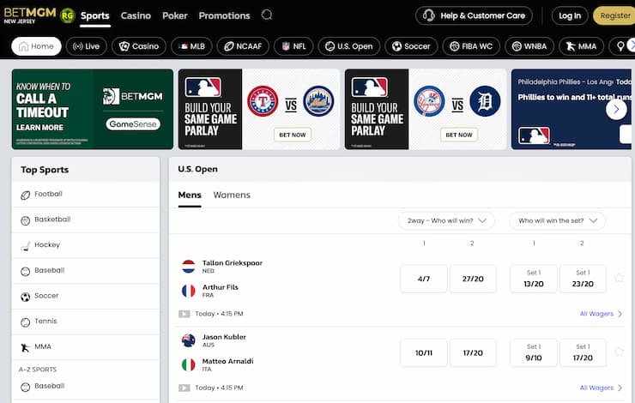Select 17/20 match odds for Matteo Arnaldi
635x403 pixels.
click(473, 352)
